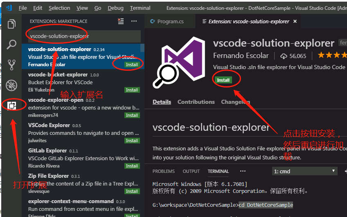Open the Explorer files icon in activity bar

[11, 24]
